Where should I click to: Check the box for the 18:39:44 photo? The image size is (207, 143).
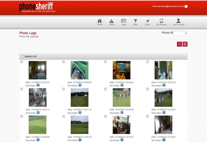tap(106, 62)
